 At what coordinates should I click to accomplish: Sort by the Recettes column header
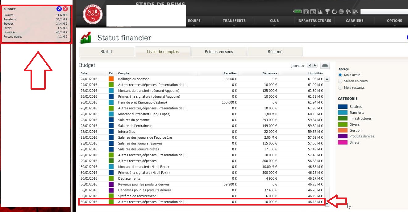(230, 73)
